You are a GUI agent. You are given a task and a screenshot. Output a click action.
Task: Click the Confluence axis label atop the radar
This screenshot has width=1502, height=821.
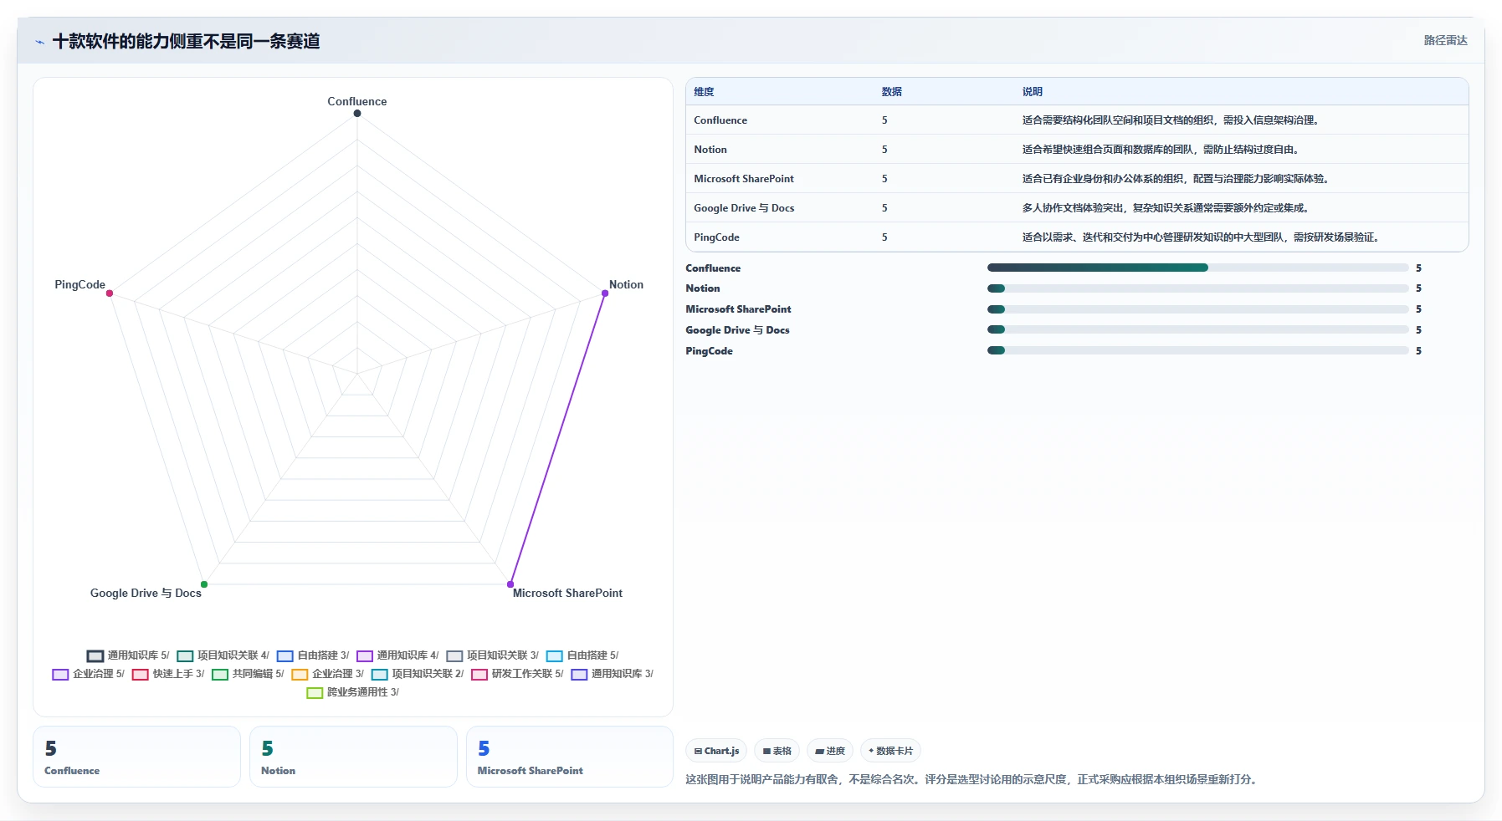pos(357,101)
